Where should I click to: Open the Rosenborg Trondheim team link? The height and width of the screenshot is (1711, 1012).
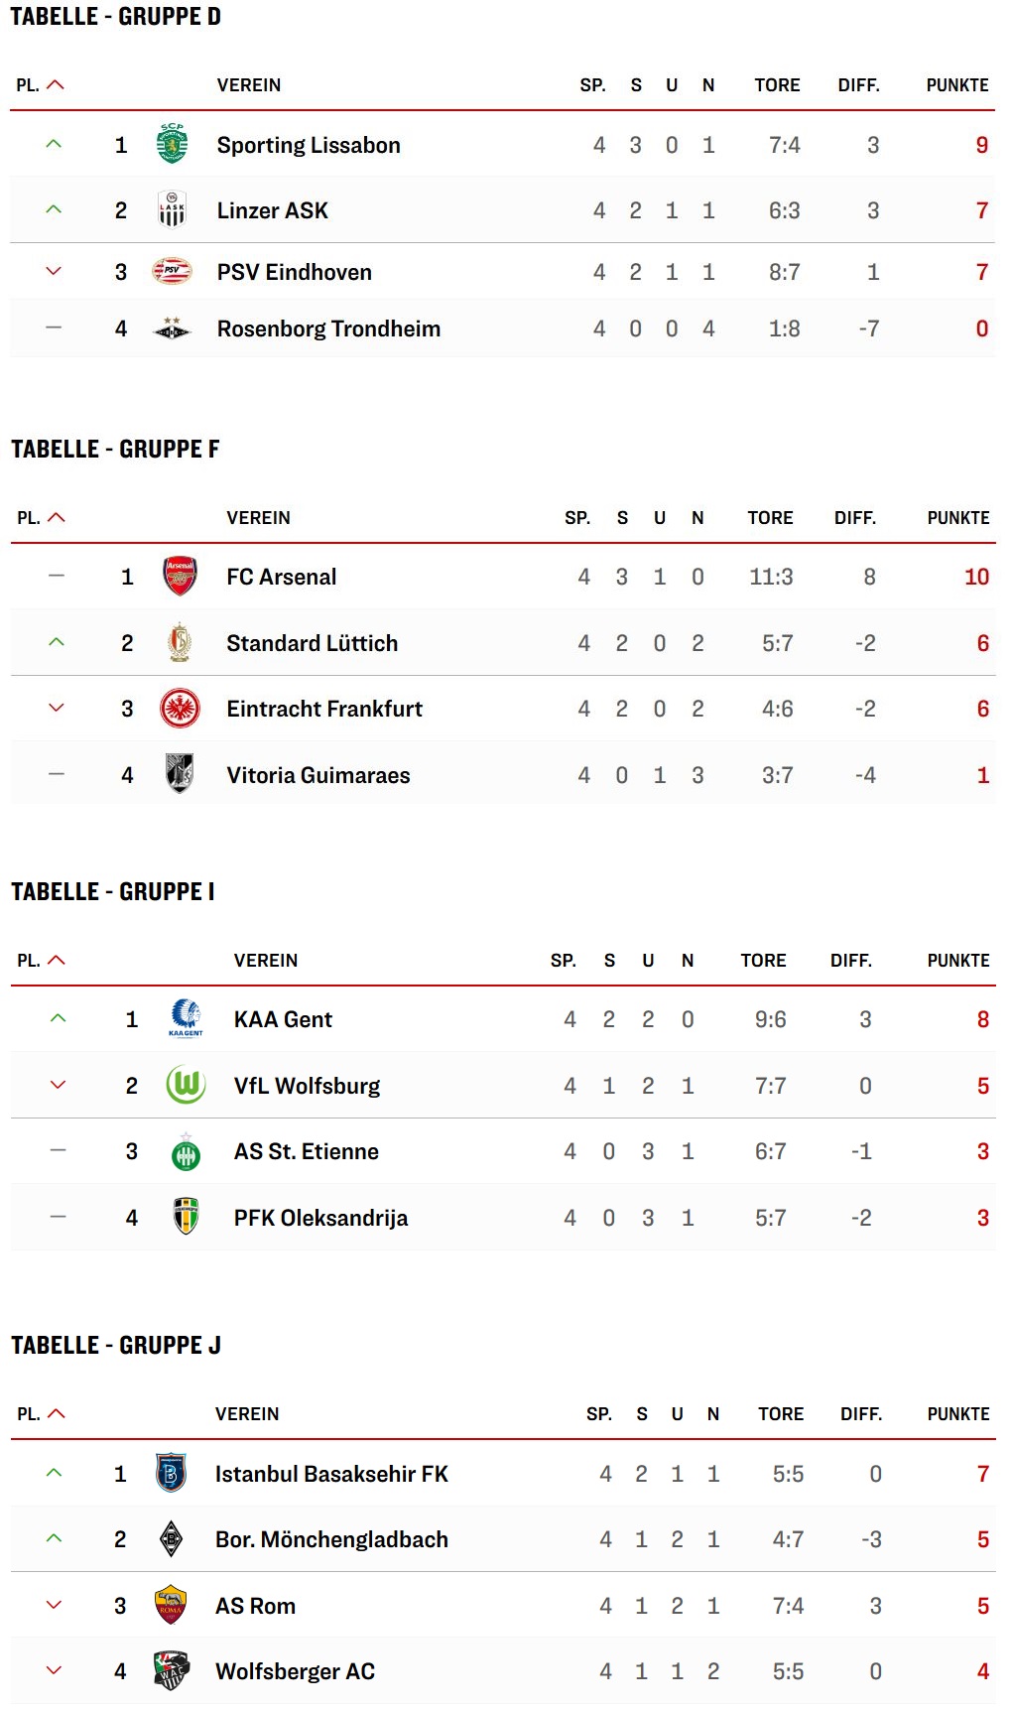pos(328,329)
